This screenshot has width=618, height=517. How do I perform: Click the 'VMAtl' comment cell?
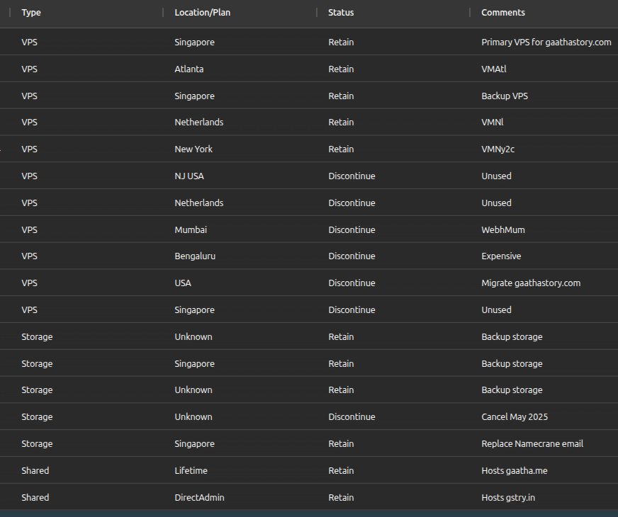click(x=494, y=69)
